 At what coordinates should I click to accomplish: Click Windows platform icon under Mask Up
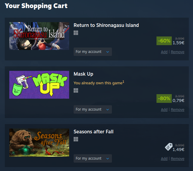(x=76, y=90)
